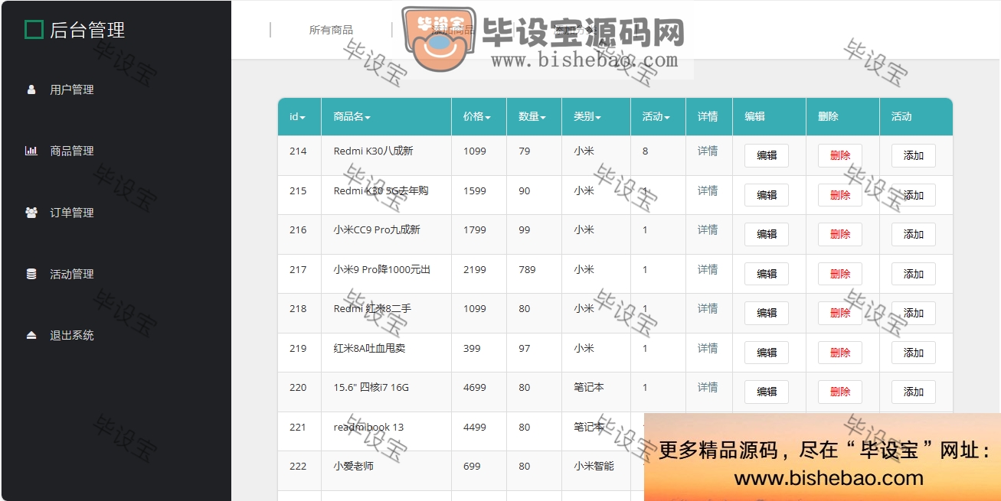Select the product name 15.6" 四核i7 16G
The height and width of the screenshot is (501, 1001).
tap(371, 387)
